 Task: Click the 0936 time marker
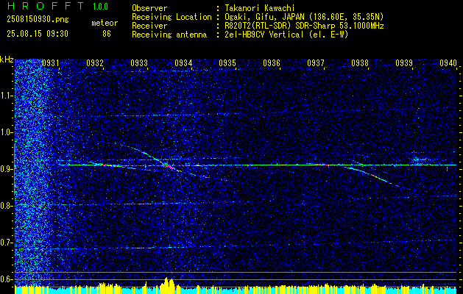point(272,63)
